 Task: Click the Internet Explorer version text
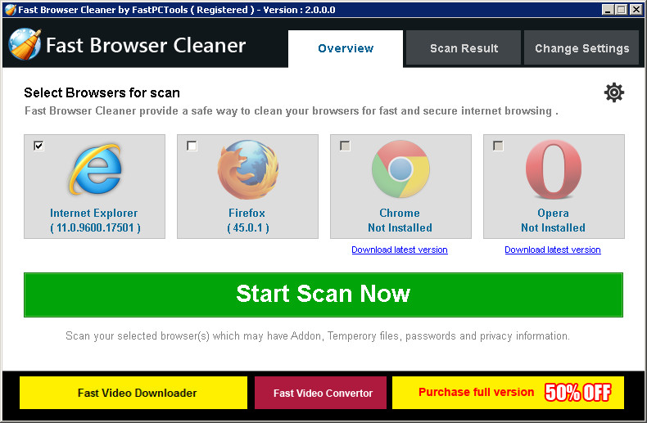coord(95,227)
